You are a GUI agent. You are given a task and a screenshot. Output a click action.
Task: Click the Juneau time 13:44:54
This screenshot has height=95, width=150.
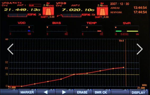(x=140, y=8)
